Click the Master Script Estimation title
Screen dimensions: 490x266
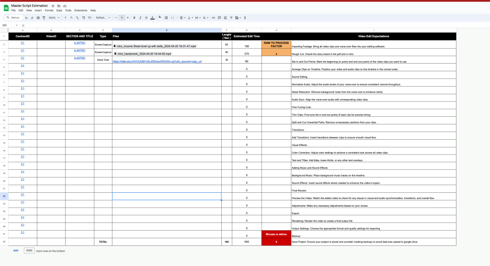[29, 6]
